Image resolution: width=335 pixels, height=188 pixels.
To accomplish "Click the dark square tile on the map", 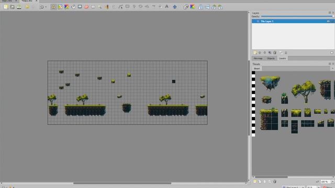I will click(x=174, y=81).
